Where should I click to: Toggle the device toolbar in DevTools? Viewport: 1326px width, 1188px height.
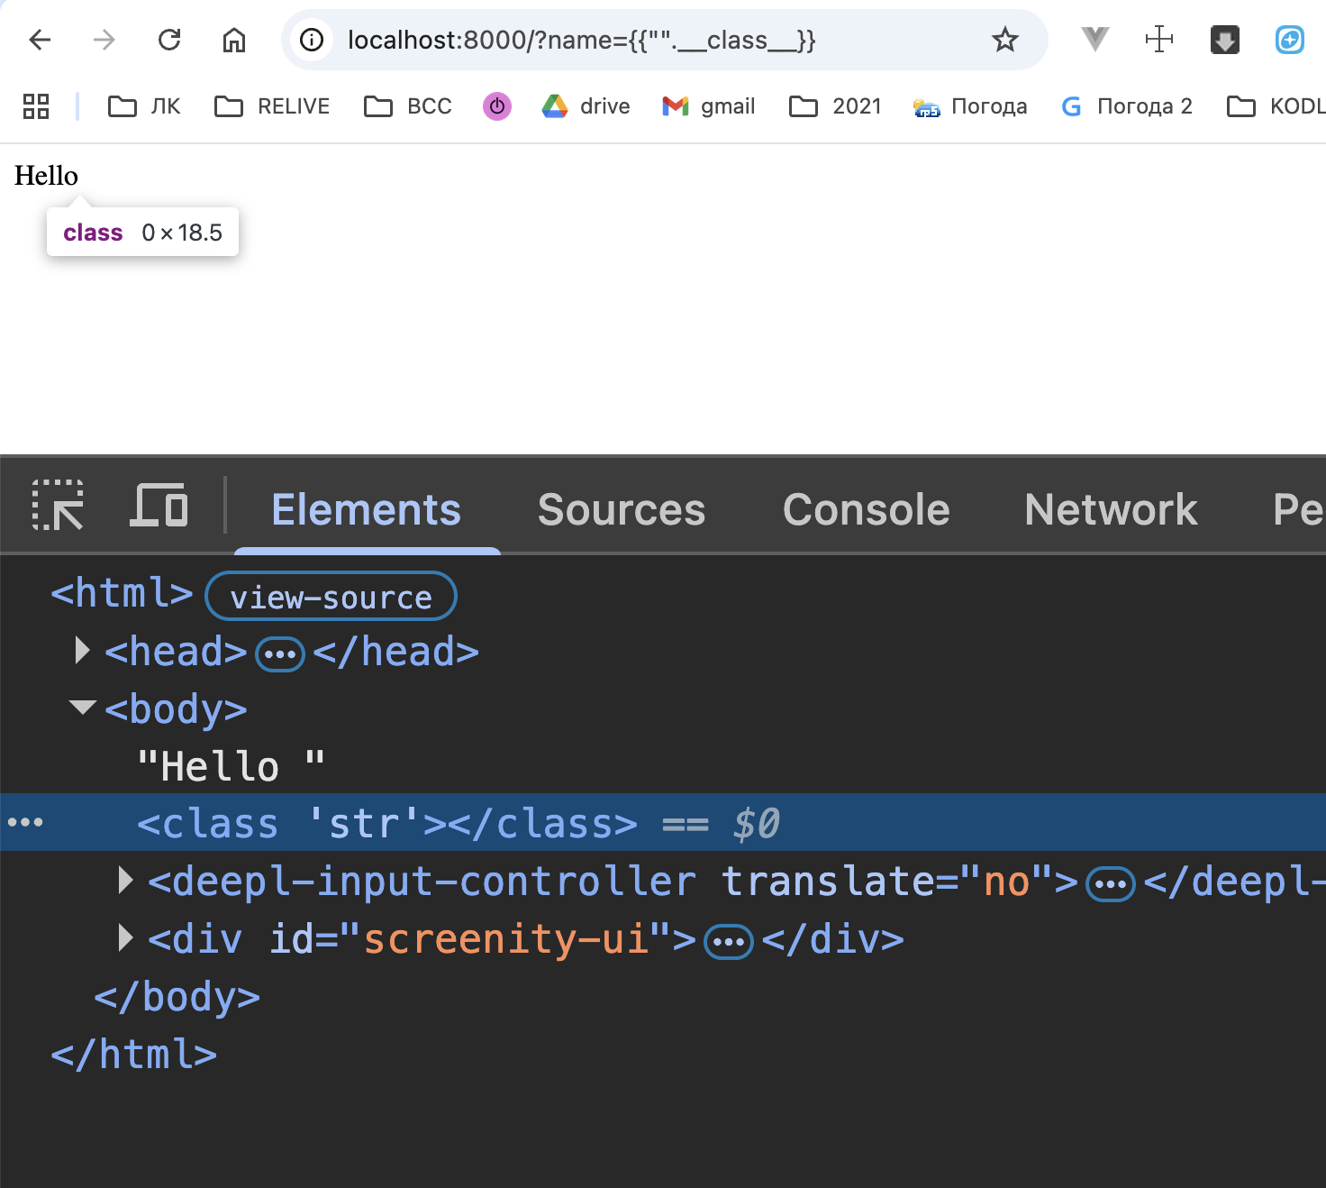pyautogui.click(x=159, y=506)
